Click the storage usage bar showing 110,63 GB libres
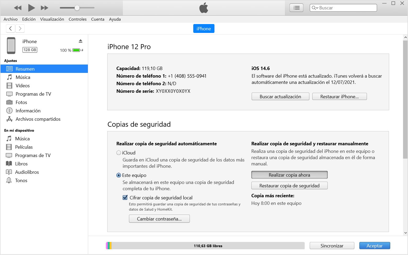 pyautogui.click(x=205, y=246)
